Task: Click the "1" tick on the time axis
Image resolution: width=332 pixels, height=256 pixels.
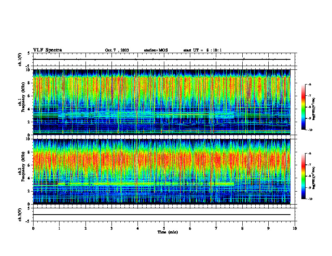Action: tap(59, 228)
